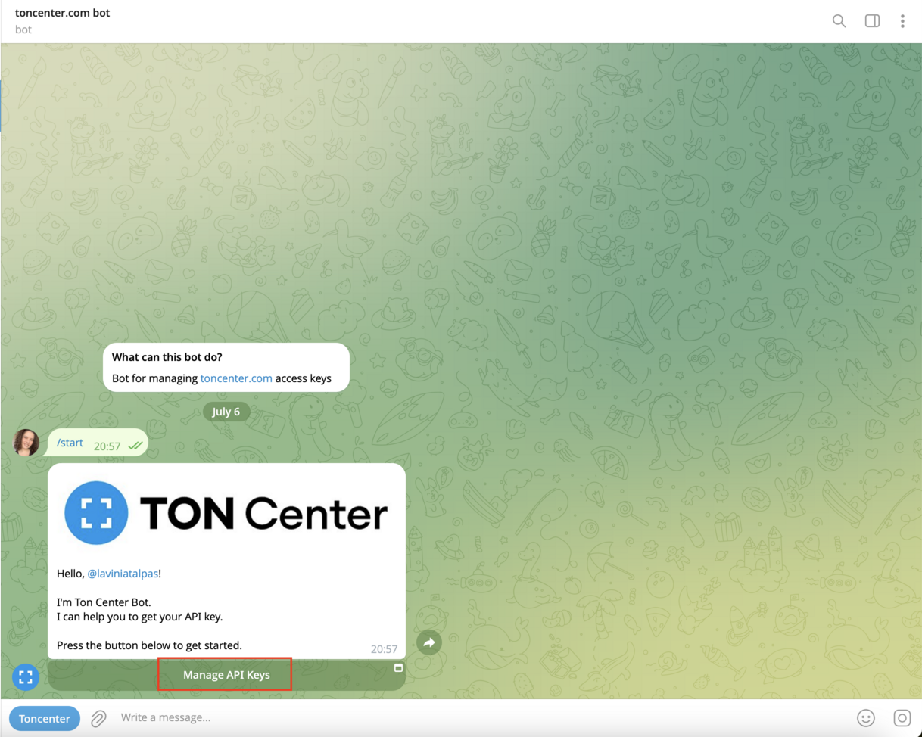Click the /start command text
The height and width of the screenshot is (737, 922).
[x=70, y=443]
